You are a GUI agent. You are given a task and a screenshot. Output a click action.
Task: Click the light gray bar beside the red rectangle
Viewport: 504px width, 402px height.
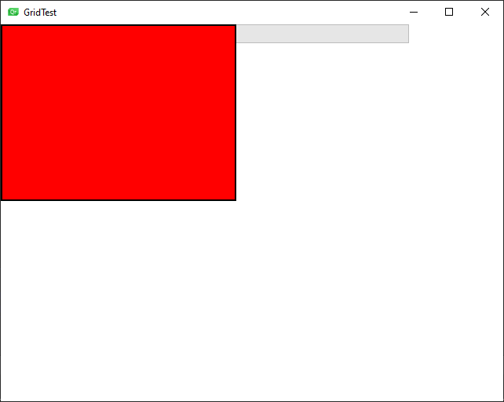(x=323, y=34)
